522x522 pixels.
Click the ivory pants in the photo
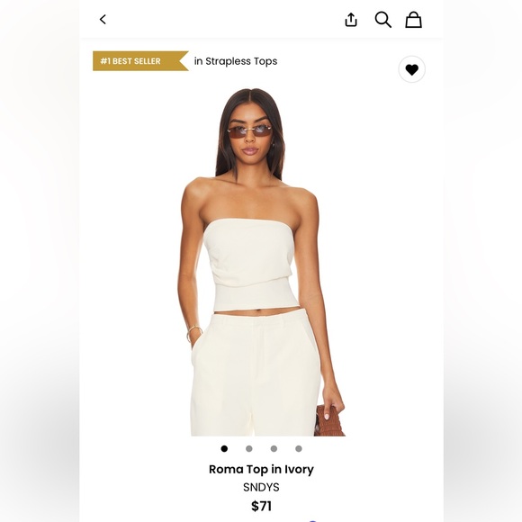256,373
